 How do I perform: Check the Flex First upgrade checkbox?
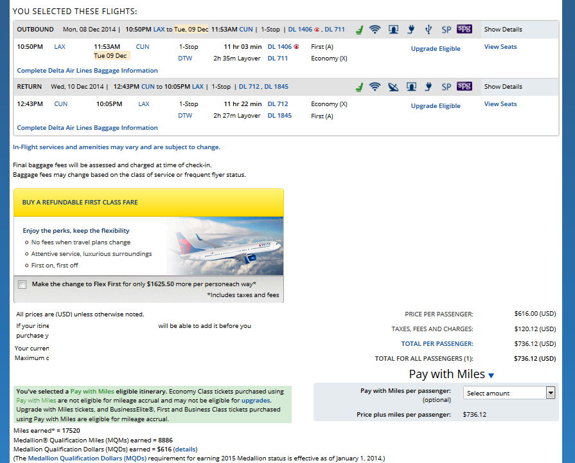22,284
